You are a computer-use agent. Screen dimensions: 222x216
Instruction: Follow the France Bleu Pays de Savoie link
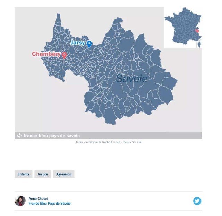[x=50, y=204]
